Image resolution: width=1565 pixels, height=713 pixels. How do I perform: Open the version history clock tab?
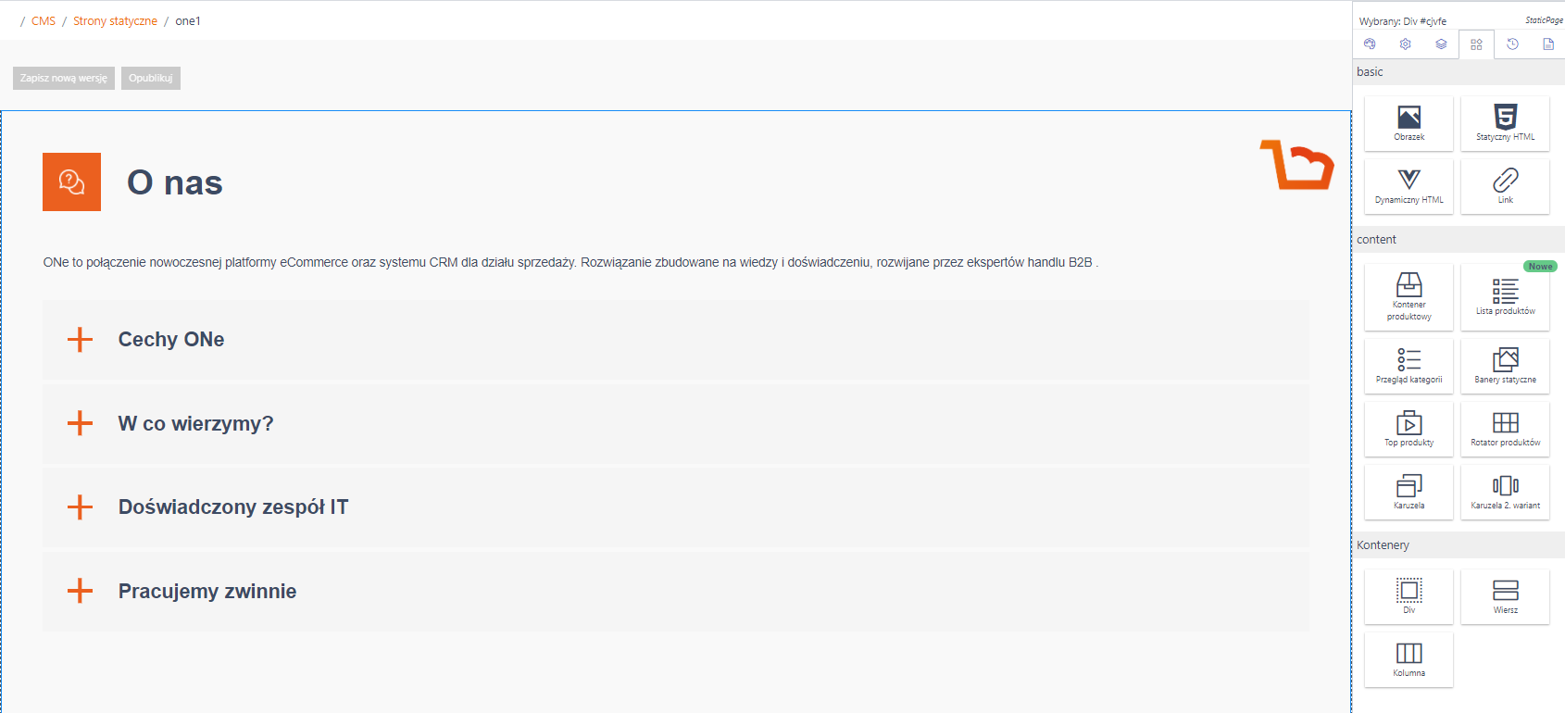(x=1512, y=44)
